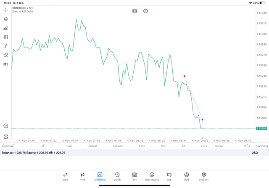Open volume bars icon in left toolbar
269x188 pixels.
5,28
